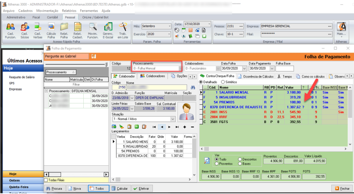Click the green calendar icon in Ferramentas
This screenshot has height=194, width=354.
[184, 30]
